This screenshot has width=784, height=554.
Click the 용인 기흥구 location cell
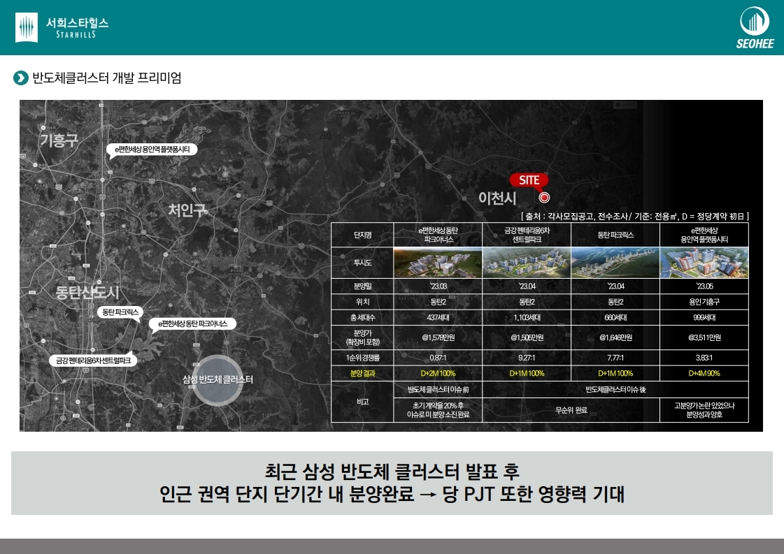pyautogui.click(x=704, y=302)
